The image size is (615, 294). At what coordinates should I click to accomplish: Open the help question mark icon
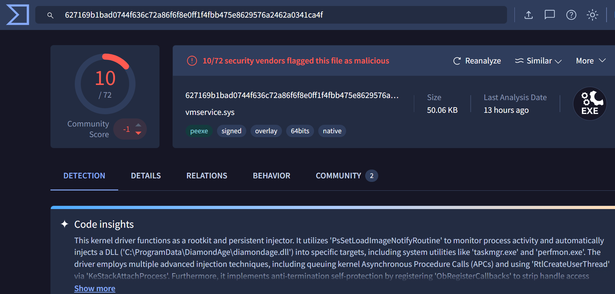571,15
